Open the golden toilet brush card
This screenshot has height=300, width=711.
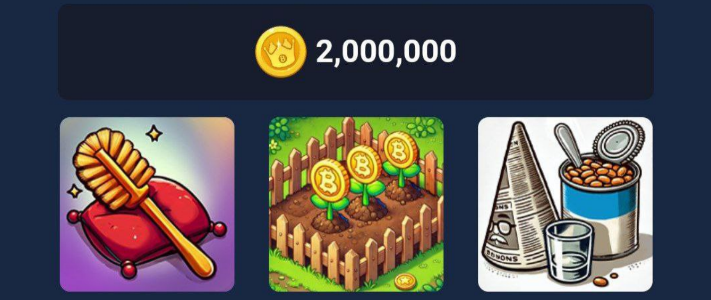tap(147, 204)
